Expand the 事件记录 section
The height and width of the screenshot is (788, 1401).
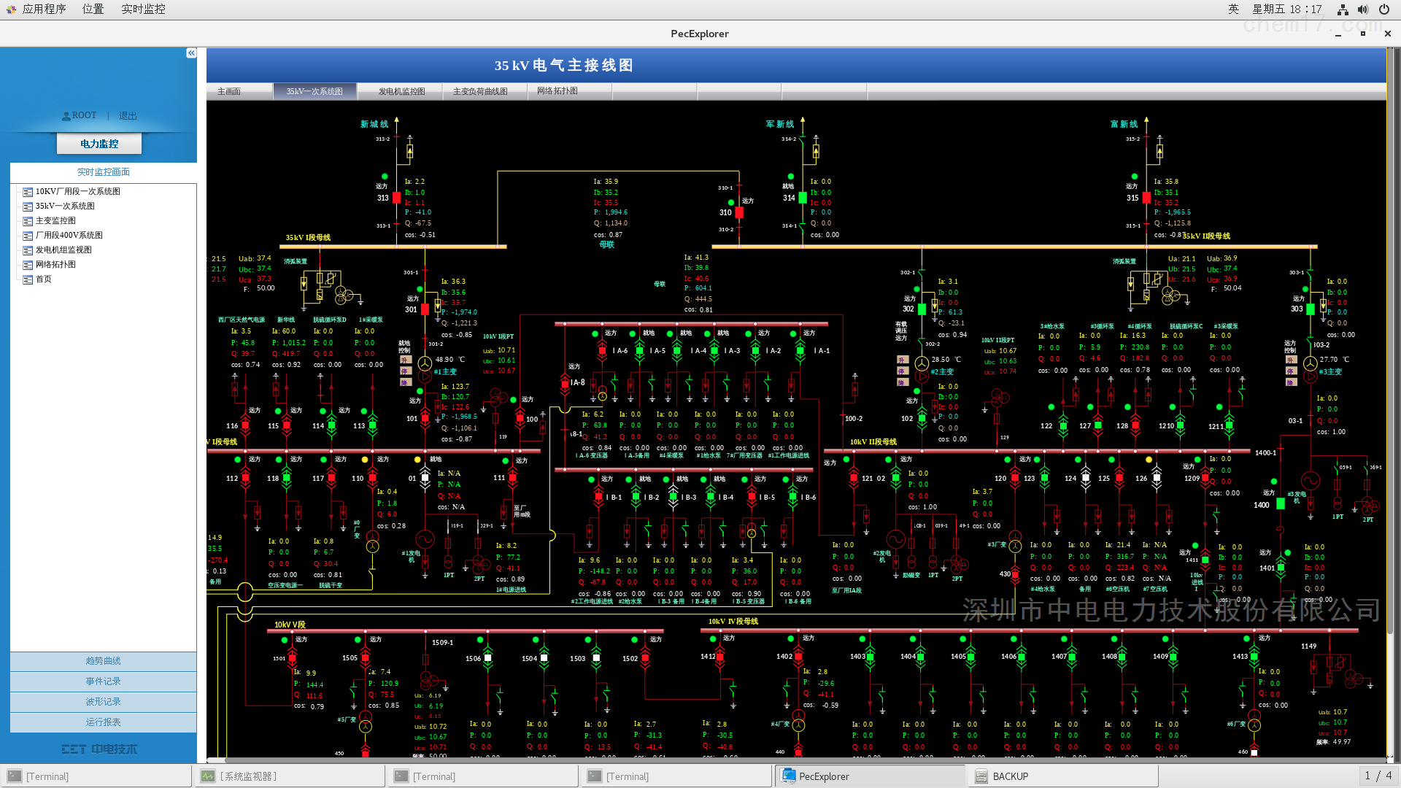coord(103,681)
